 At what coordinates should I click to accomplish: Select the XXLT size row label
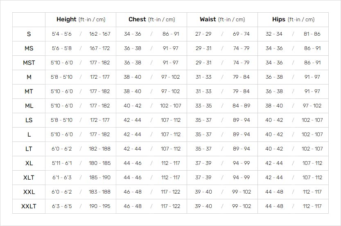pos(29,206)
